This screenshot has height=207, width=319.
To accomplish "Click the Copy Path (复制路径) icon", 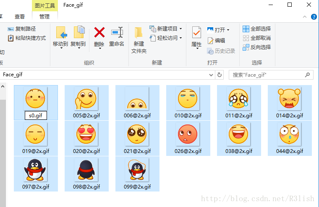I will click(x=10, y=29).
